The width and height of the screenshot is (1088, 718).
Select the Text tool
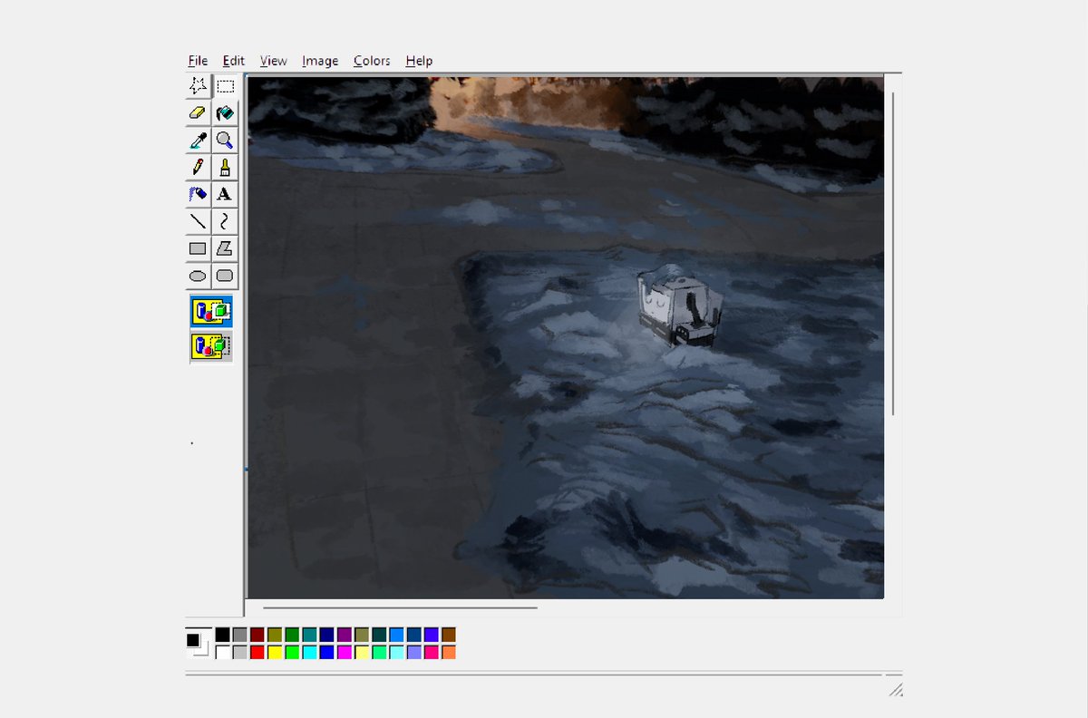225,194
